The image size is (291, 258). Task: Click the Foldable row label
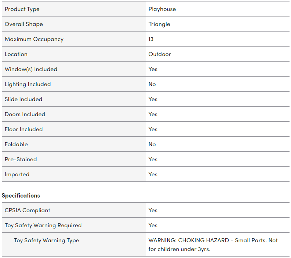point(16,144)
